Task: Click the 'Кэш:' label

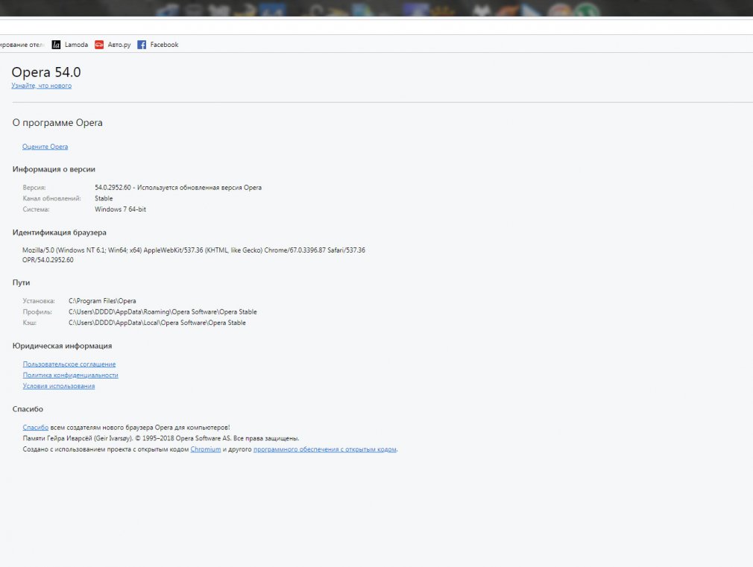Action: click(x=29, y=323)
